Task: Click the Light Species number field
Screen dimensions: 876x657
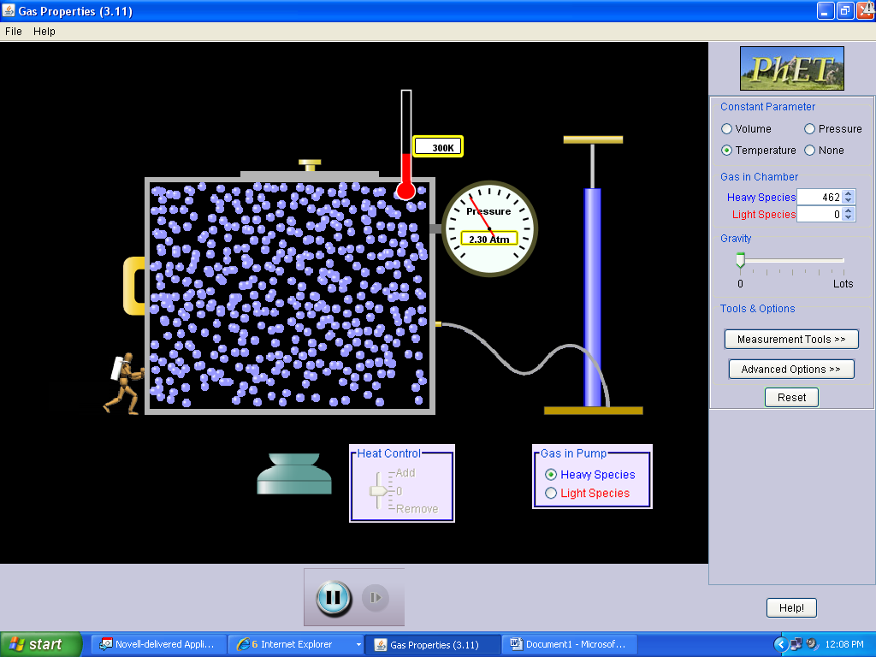Action: (x=821, y=214)
